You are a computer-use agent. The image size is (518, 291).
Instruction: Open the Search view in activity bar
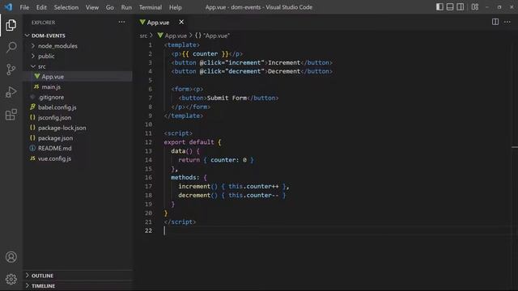coord(11,47)
